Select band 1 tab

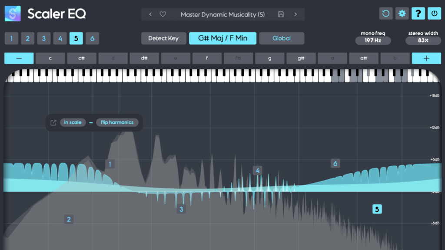[x=11, y=38]
